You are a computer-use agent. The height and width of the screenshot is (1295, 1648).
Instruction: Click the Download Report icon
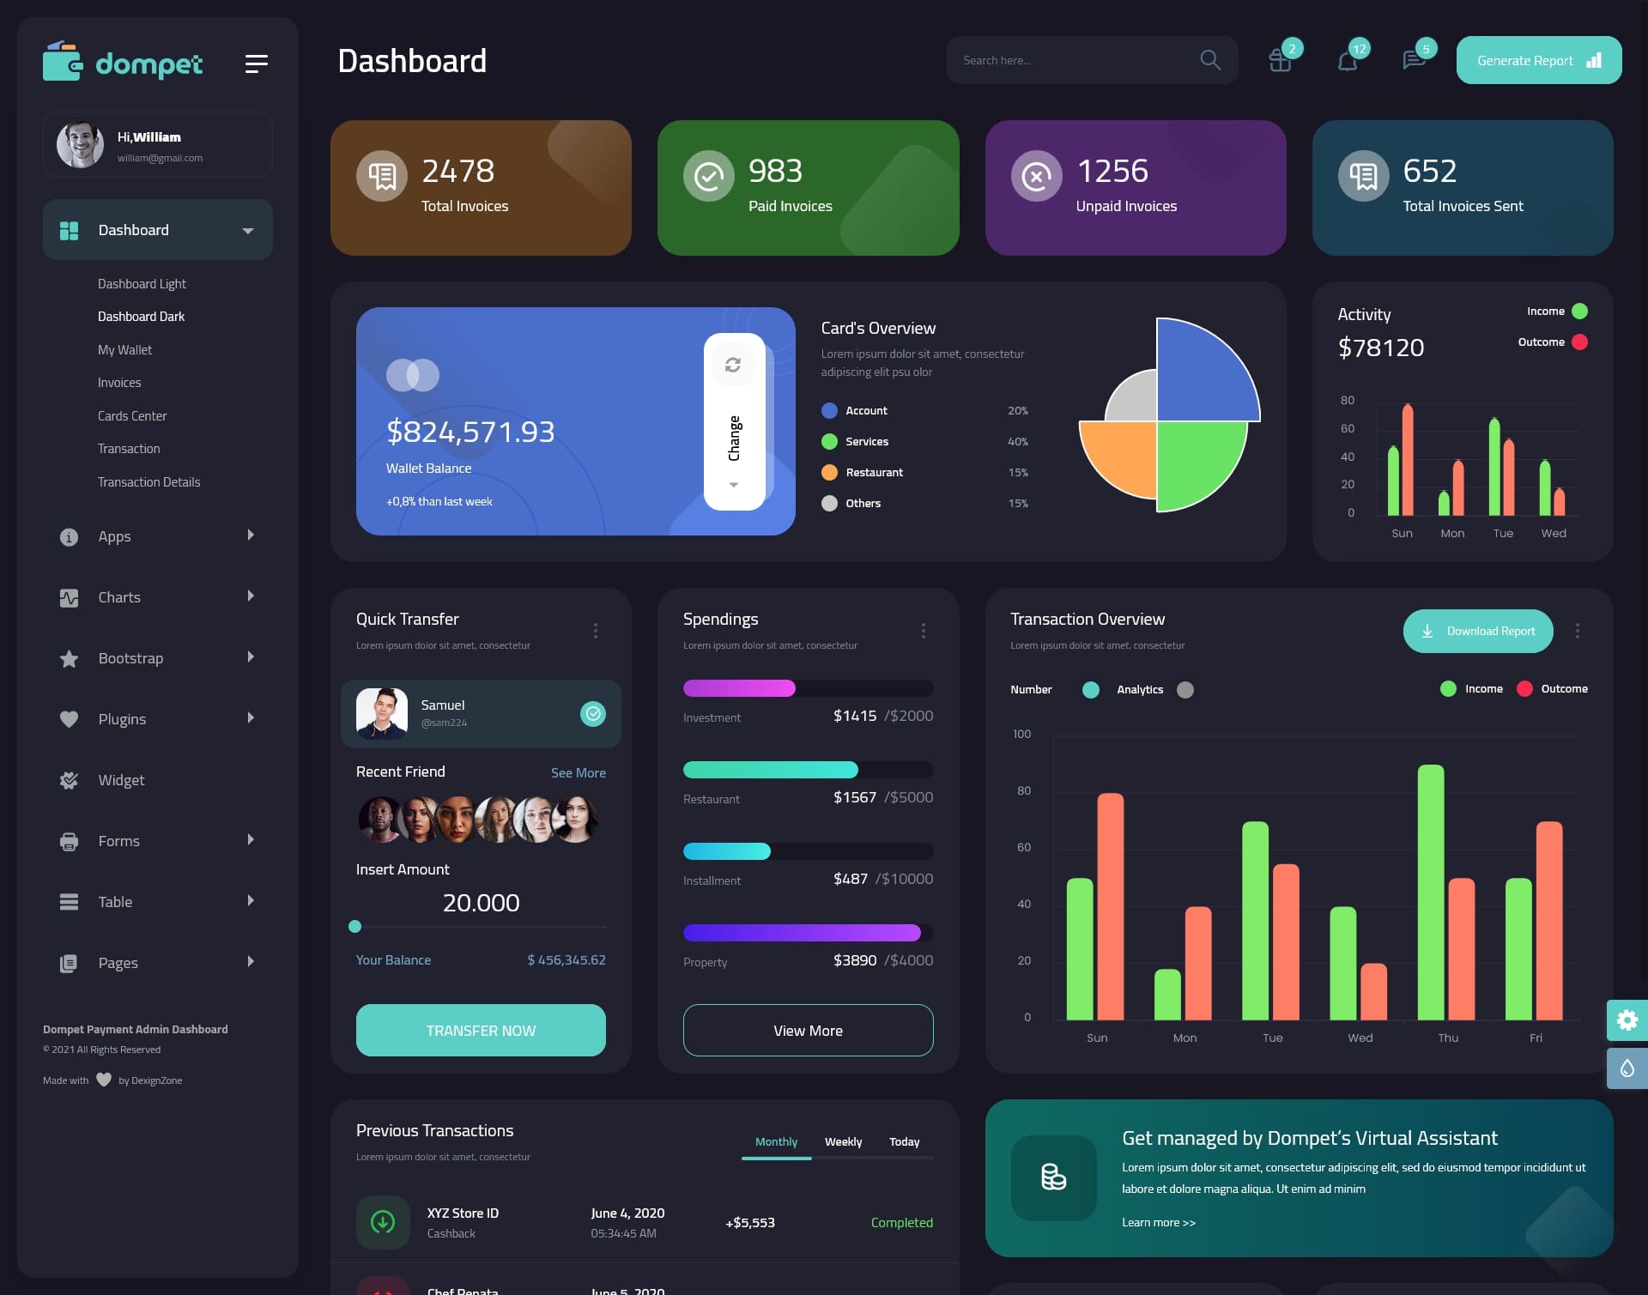[x=1427, y=630]
